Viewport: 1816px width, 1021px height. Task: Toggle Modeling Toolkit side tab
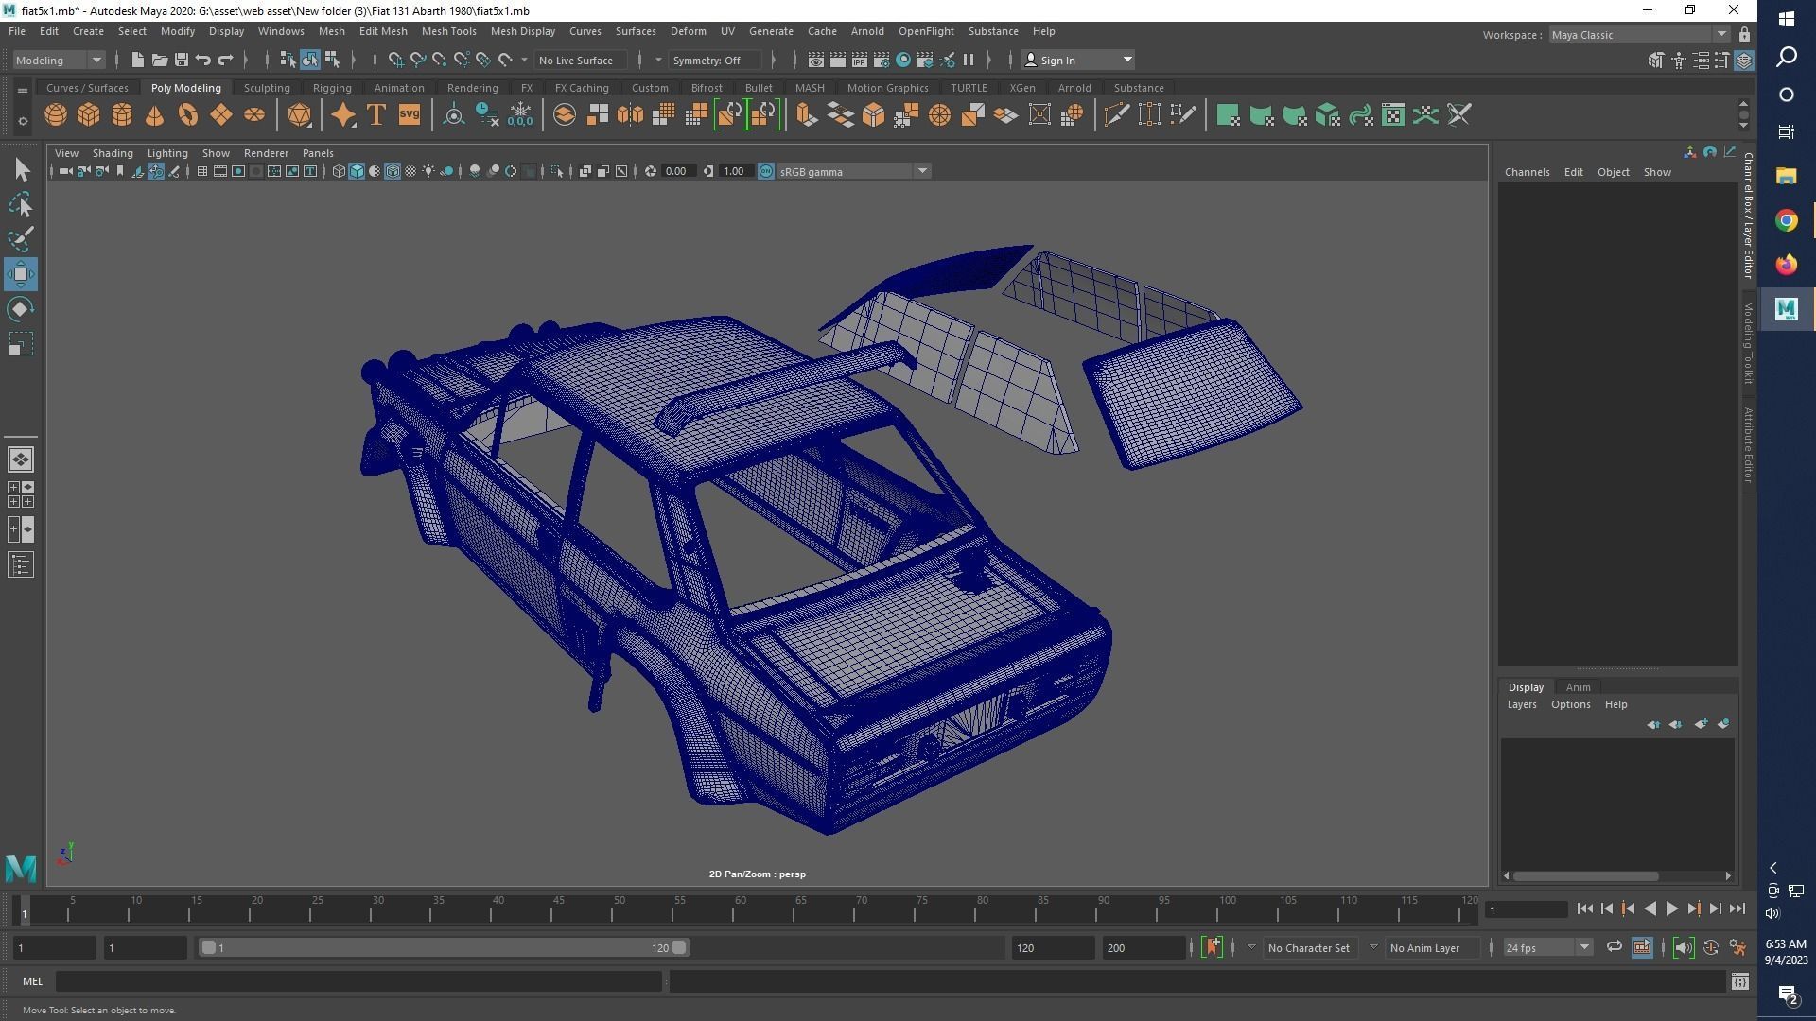(x=1748, y=343)
